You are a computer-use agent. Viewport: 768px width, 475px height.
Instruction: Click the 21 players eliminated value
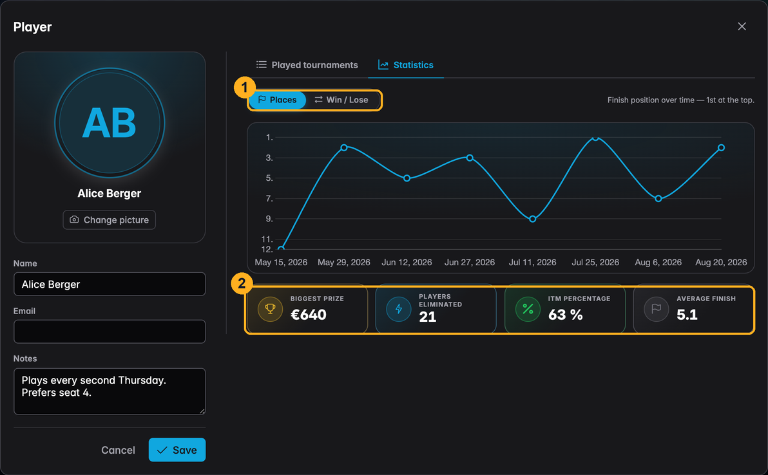pos(427,317)
